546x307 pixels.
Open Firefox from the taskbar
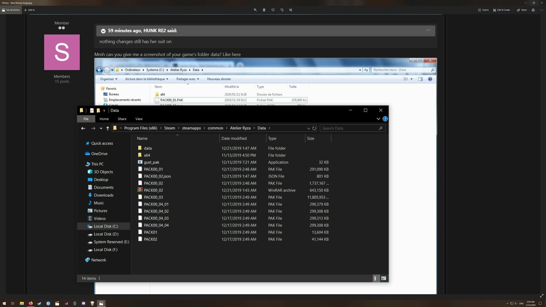tap(30, 303)
